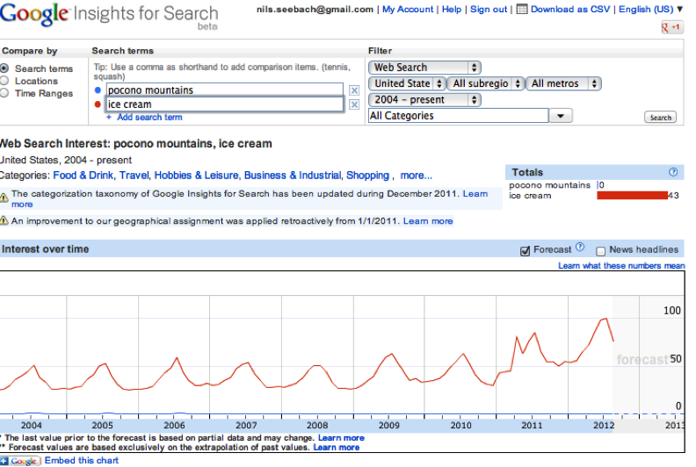Expand the All Categories dropdown arrow
Viewport: 696px width, 467px height.
561,116
